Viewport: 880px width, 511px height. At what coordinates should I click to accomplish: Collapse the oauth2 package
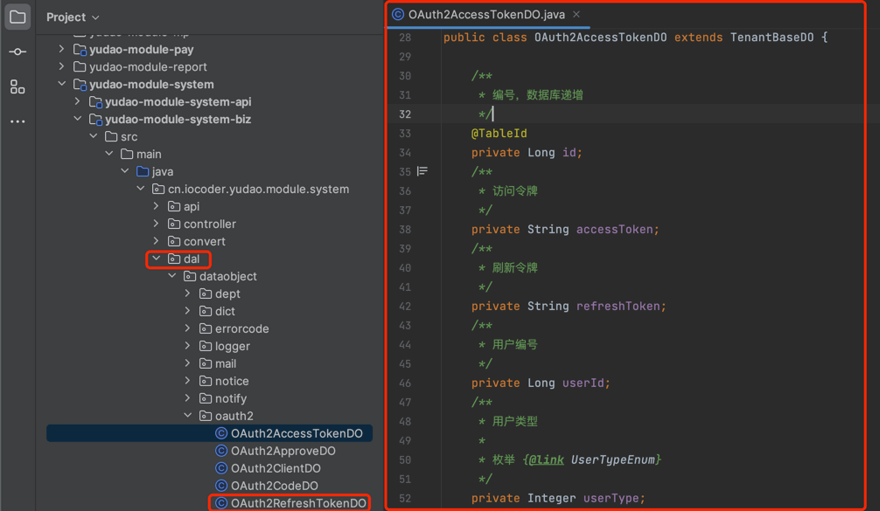pos(188,416)
